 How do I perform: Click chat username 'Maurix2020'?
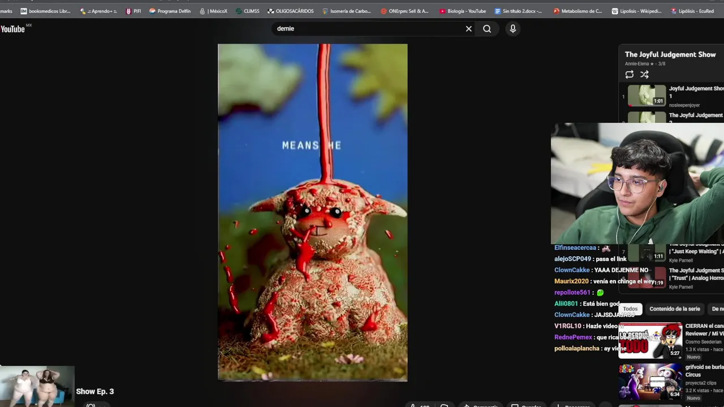point(571,282)
